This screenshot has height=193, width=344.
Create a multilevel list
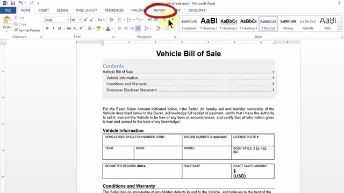tap(139, 20)
